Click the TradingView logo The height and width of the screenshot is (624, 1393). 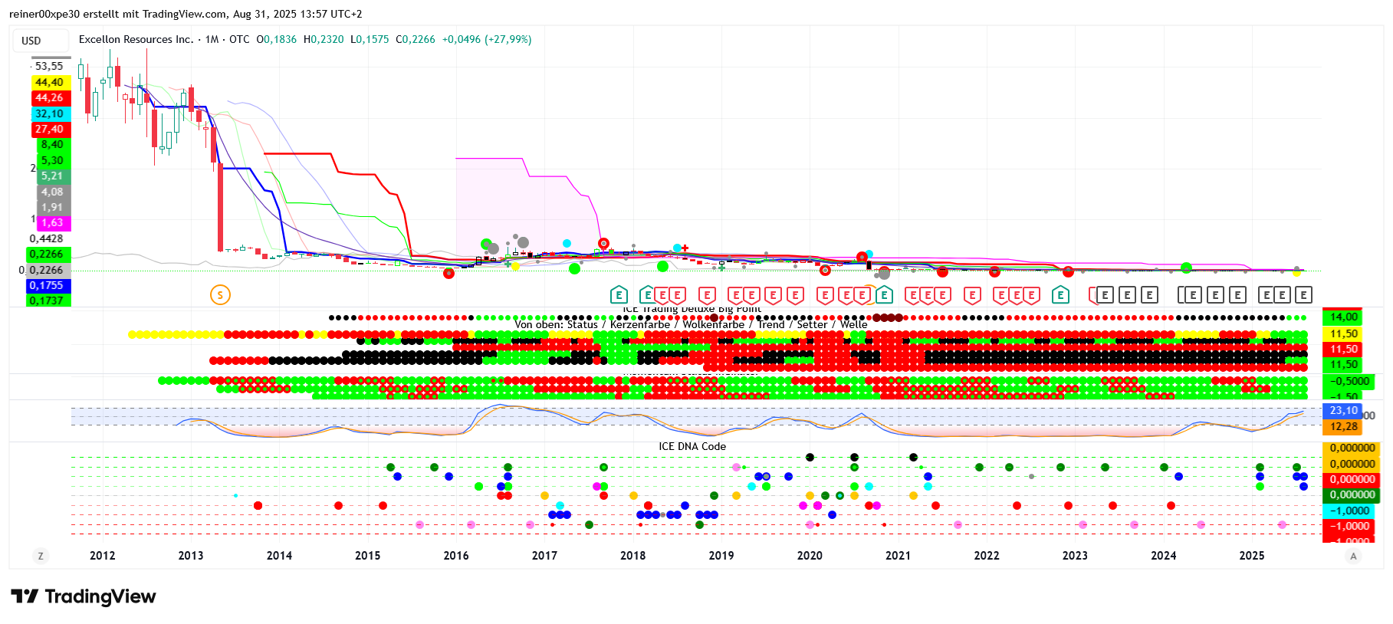83,596
